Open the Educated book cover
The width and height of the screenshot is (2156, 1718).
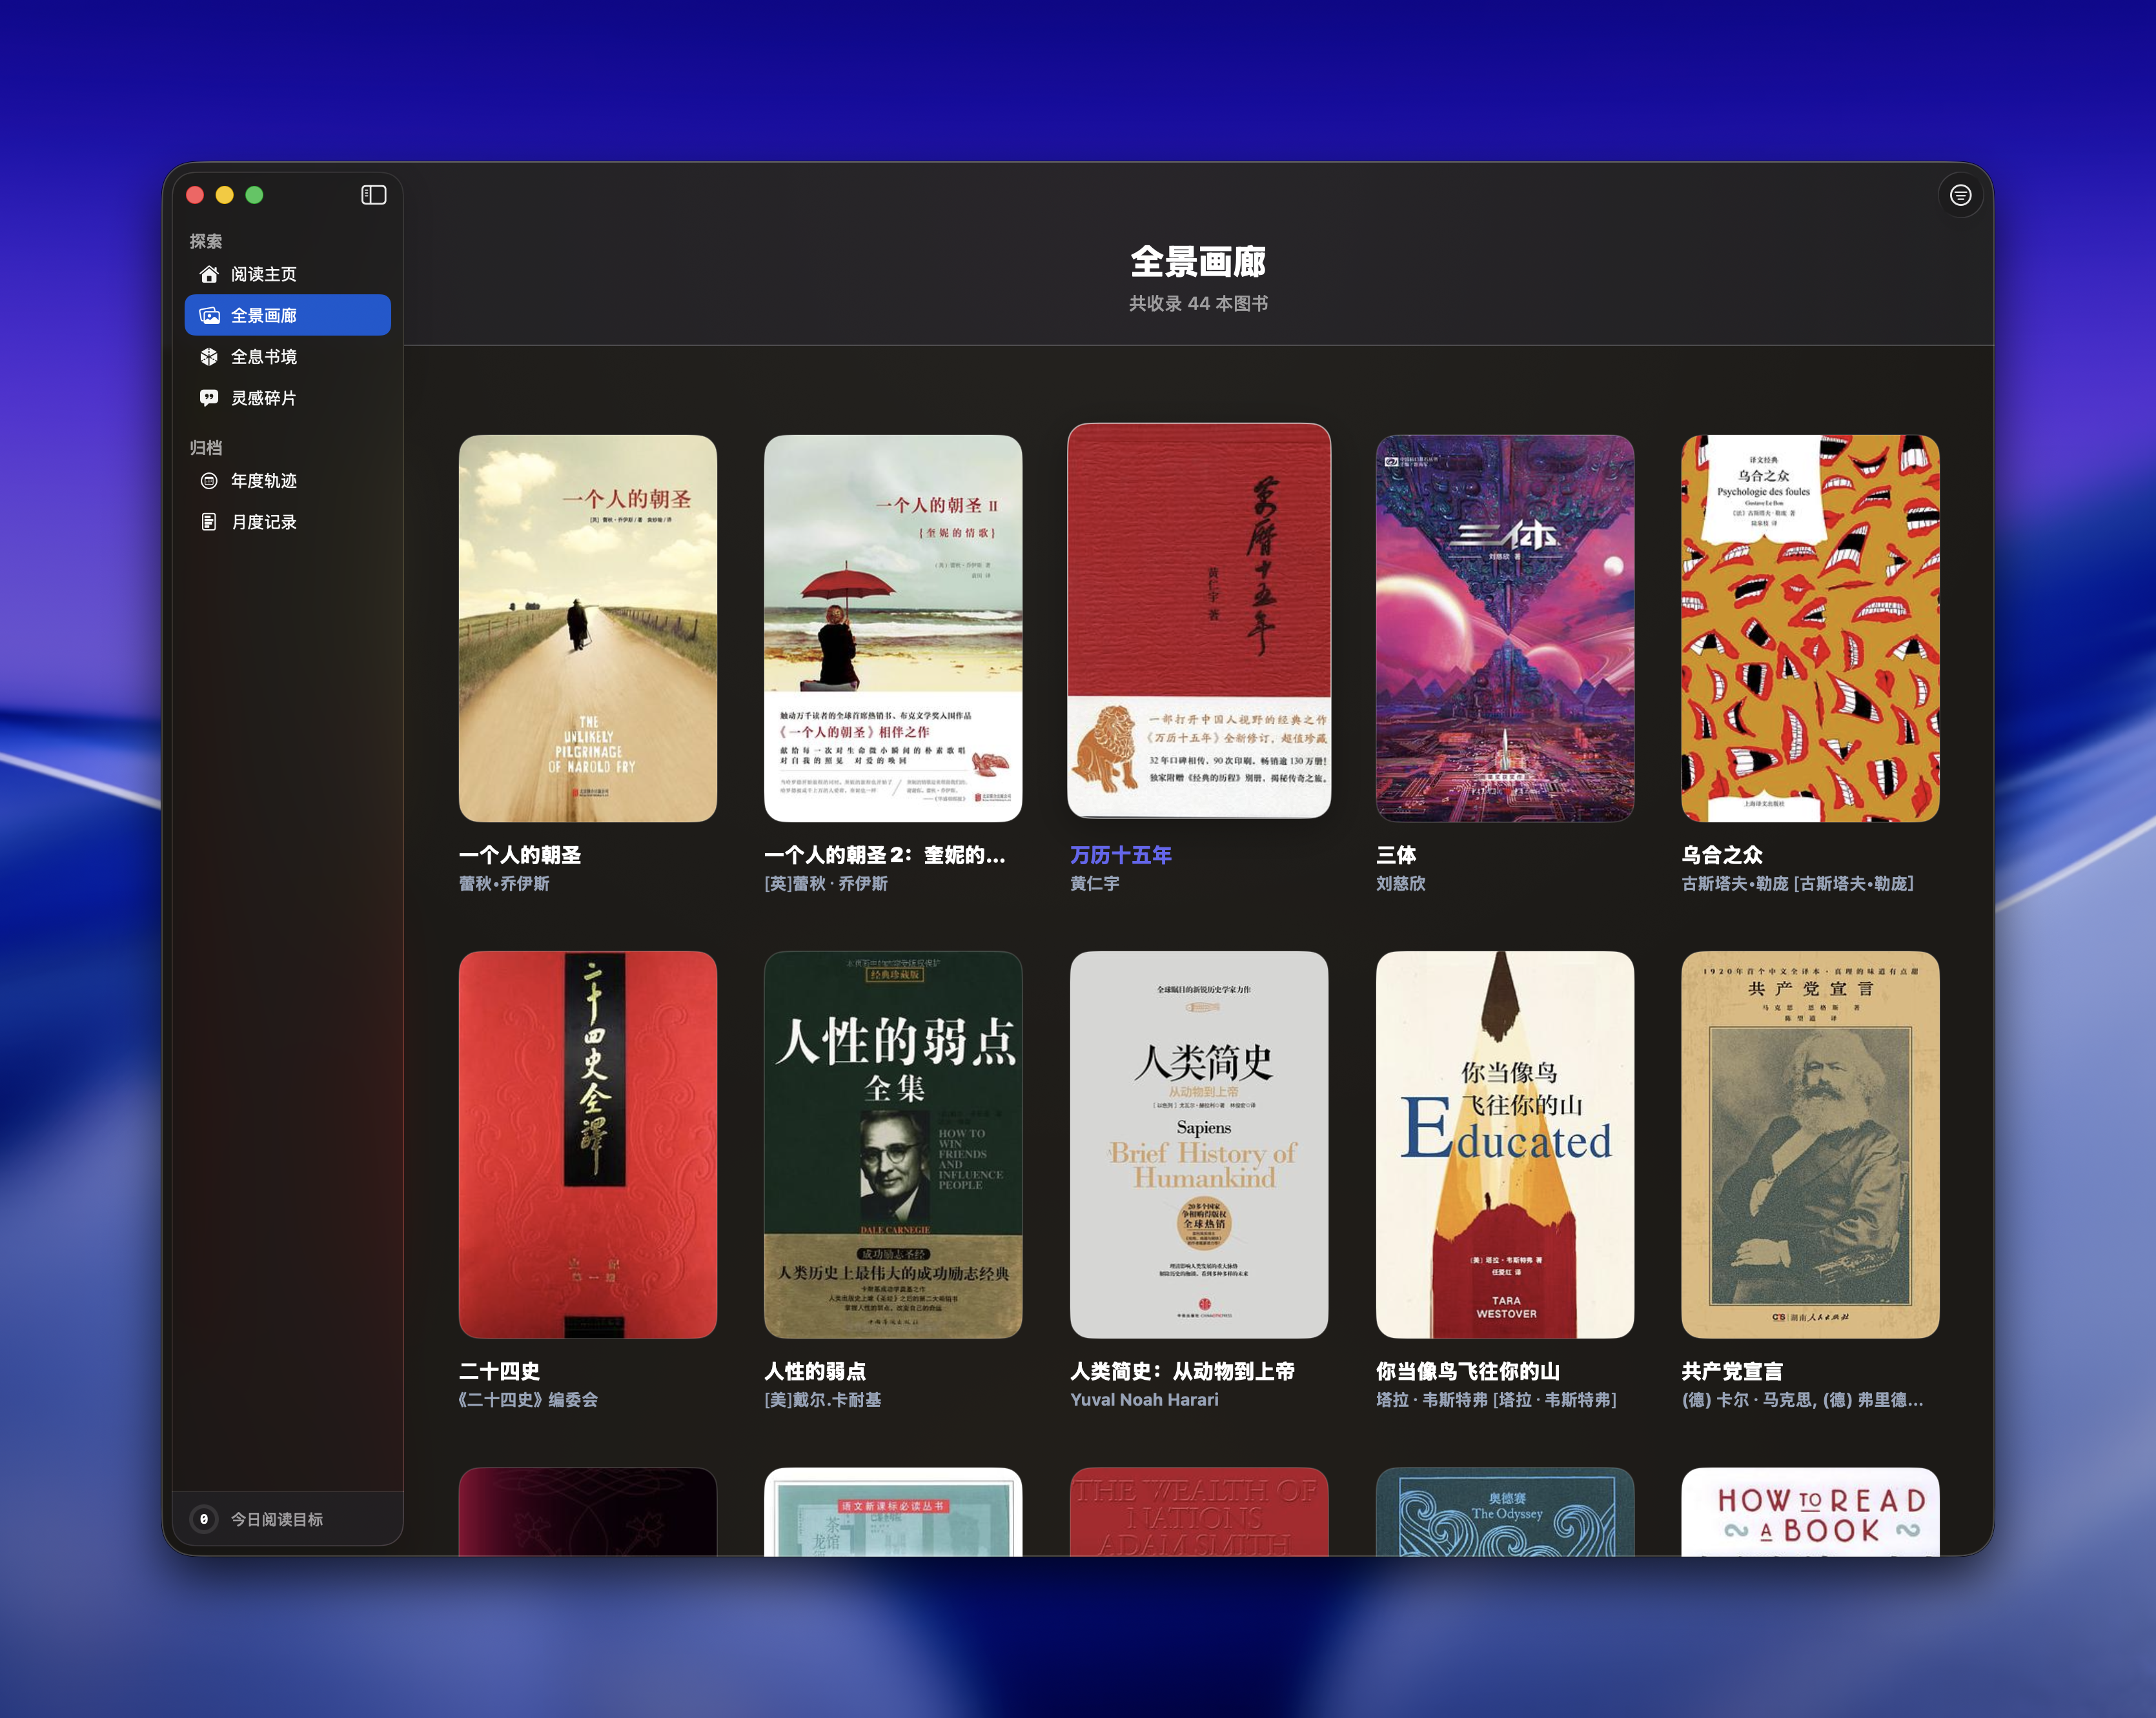point(1505,1144)
